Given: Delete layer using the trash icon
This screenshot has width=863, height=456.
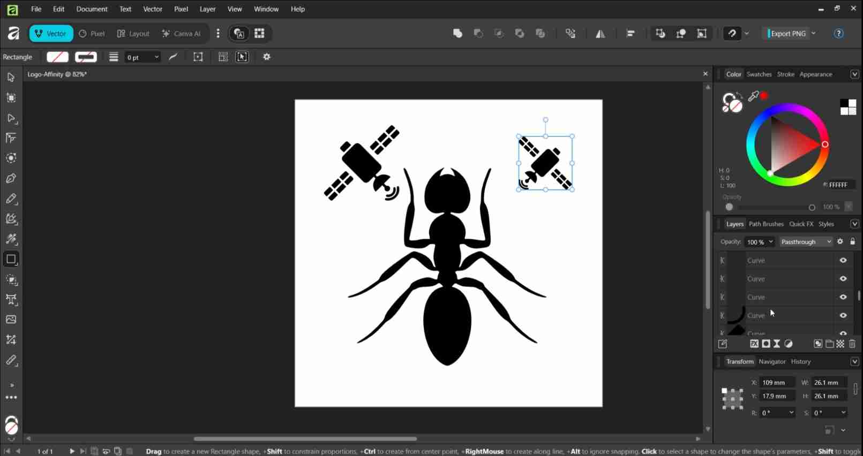Looking at the screenshot, I should point(852,344).
